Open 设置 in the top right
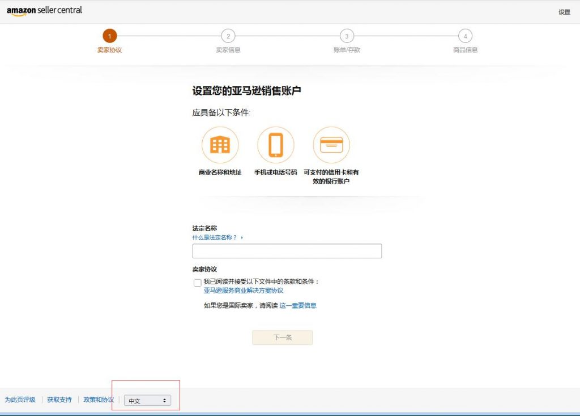Screen dimensions: 580x416 click(564, 12)
